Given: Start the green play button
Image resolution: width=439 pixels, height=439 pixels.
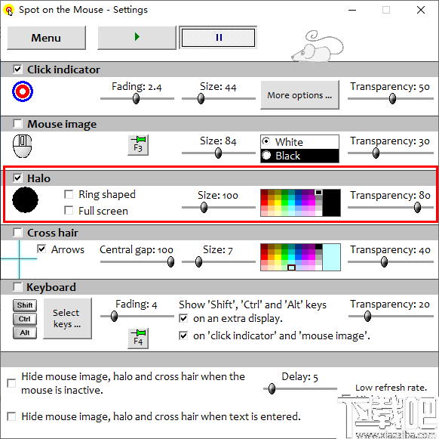Looking at the screenshot, I should (x=137, y=38).
